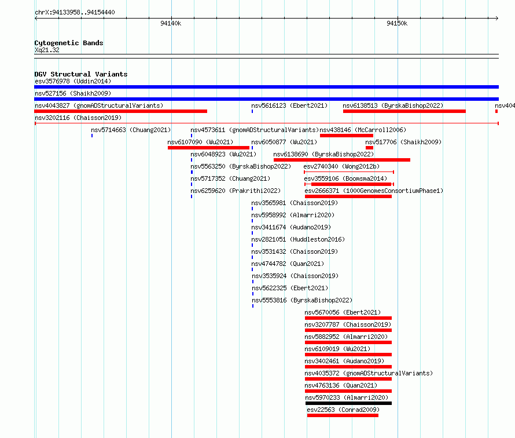Click nsv3535924 (Chaisson2019) label
This screenshot has height=438, width=515.
295,276
